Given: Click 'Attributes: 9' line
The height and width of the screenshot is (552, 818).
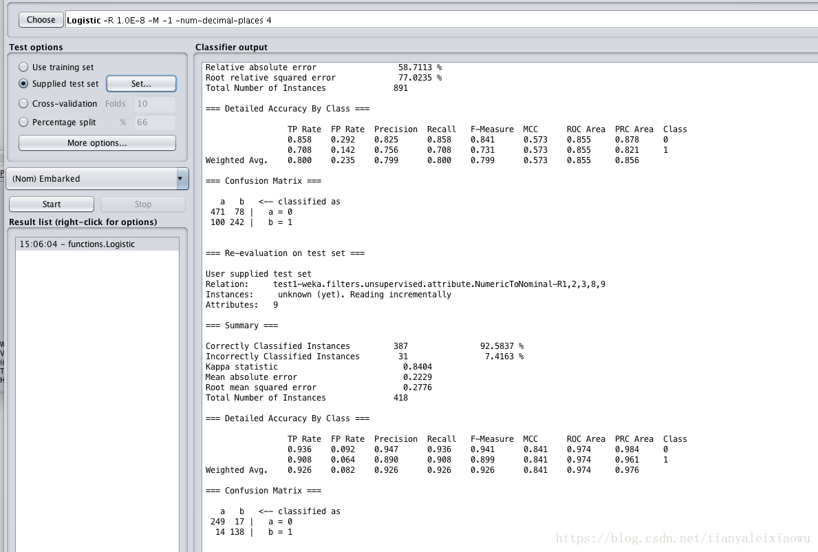Looking at the screenshot, I should pos(241,305).
